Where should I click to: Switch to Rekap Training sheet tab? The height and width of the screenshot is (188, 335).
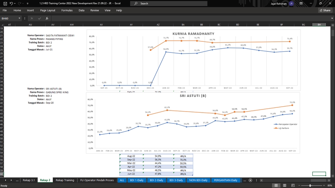tap(65, 180)
